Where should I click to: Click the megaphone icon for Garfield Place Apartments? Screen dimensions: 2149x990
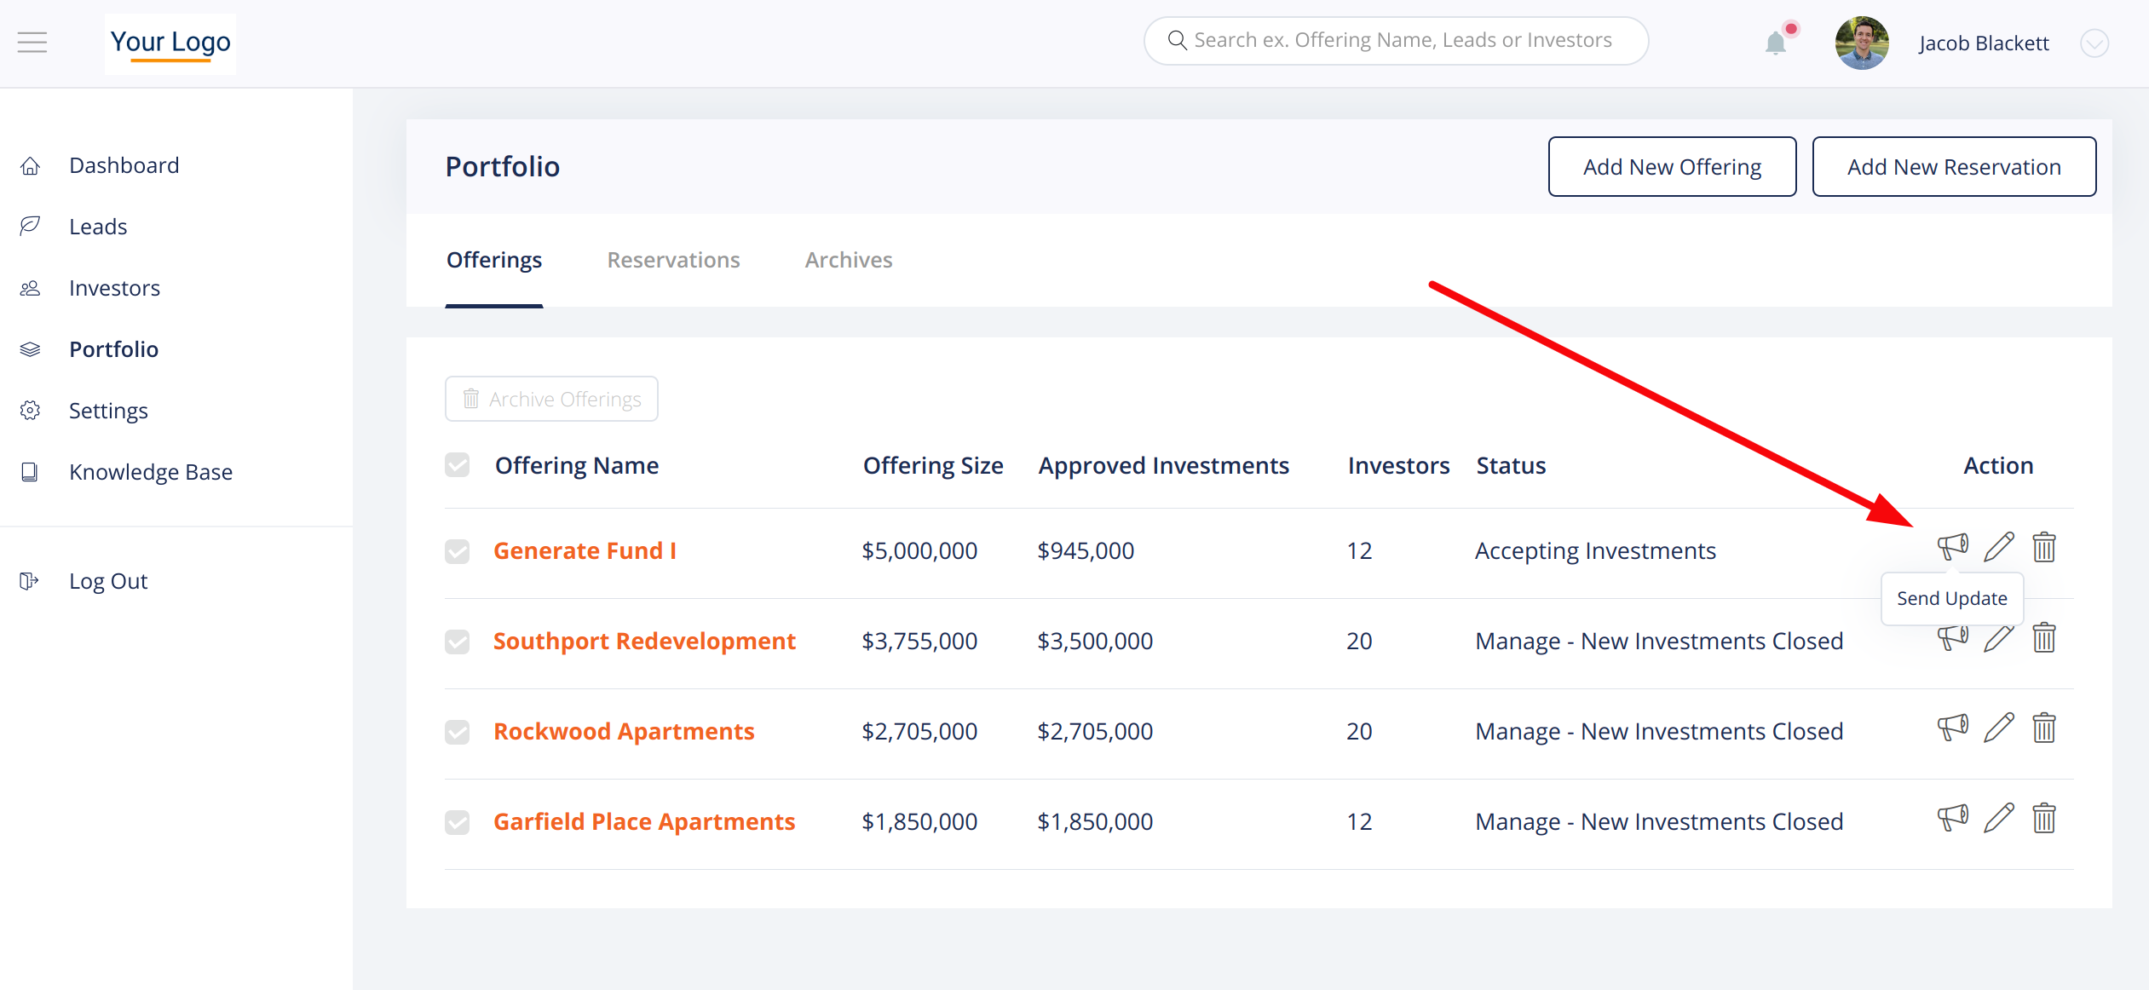[1952, 819]
